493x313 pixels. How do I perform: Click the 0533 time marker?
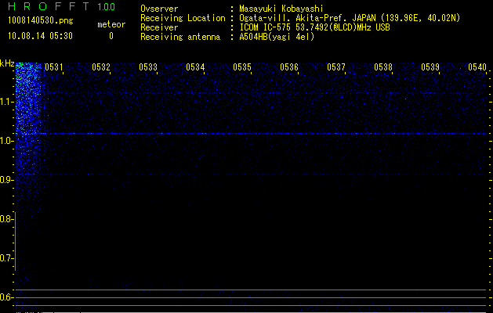tap(148, 67)
